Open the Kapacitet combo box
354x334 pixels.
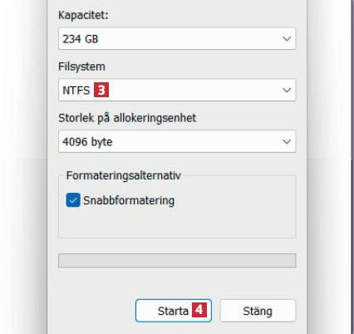177,38
